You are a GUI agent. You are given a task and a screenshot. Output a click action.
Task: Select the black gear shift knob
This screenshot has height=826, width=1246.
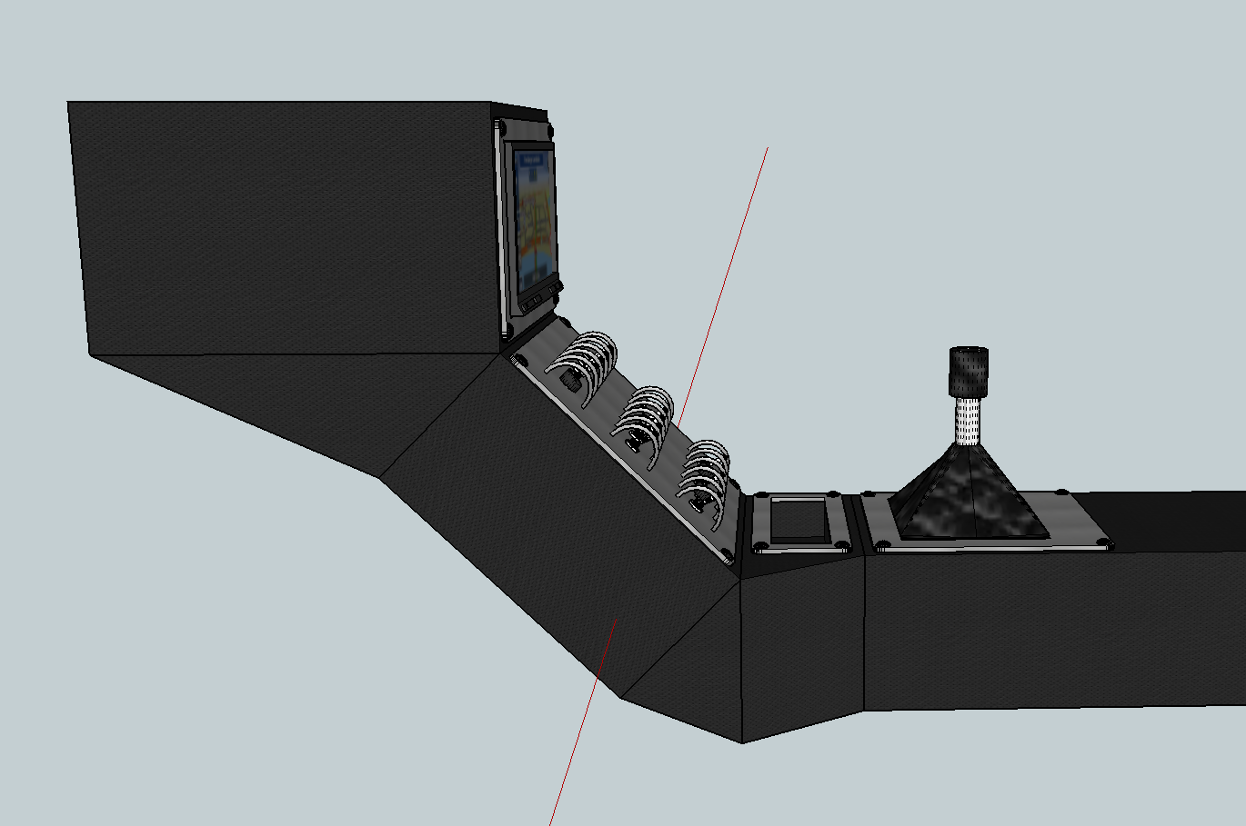click(x=970, y=372)
